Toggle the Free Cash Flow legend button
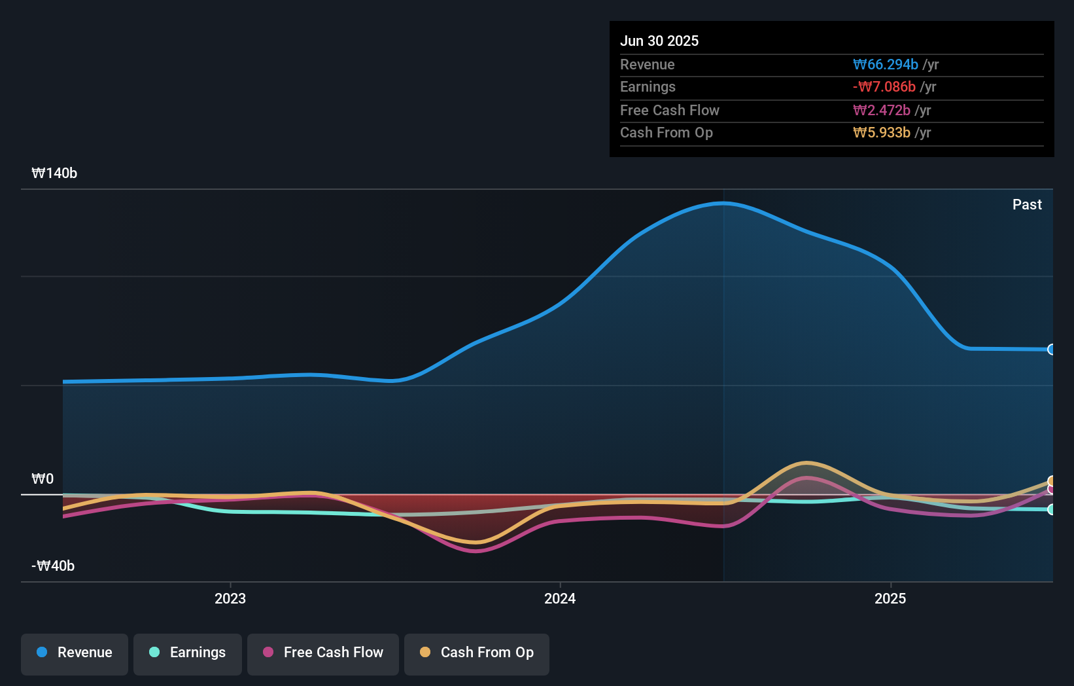The width and height of the screenshot is (1074, 686). (x=323, y=654)
